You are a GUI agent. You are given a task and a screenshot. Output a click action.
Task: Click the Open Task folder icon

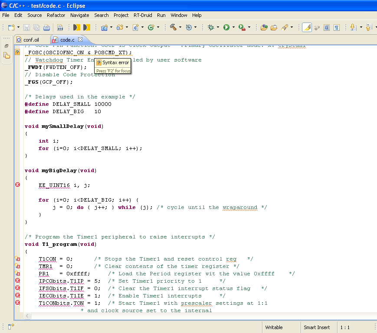coord(274,27)
